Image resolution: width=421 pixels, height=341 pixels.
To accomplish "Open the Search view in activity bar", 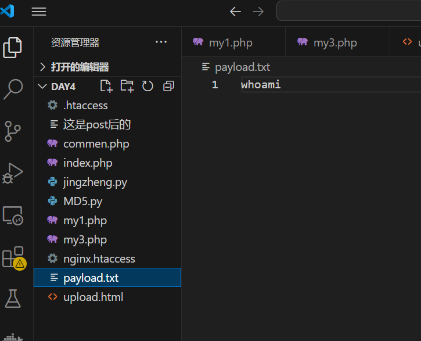I will click(x=13, y=89).
